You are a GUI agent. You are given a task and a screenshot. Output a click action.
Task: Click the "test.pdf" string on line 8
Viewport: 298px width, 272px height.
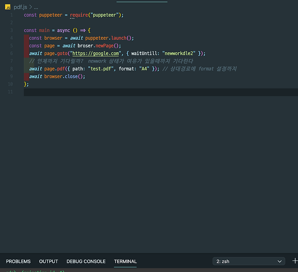[x=101, y=69]
